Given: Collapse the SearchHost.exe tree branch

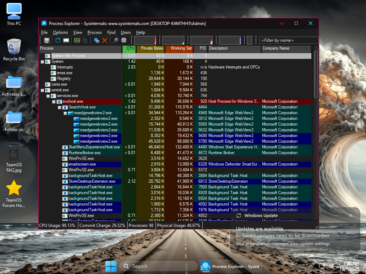Looking at the screenshot, I should [60, 107].
